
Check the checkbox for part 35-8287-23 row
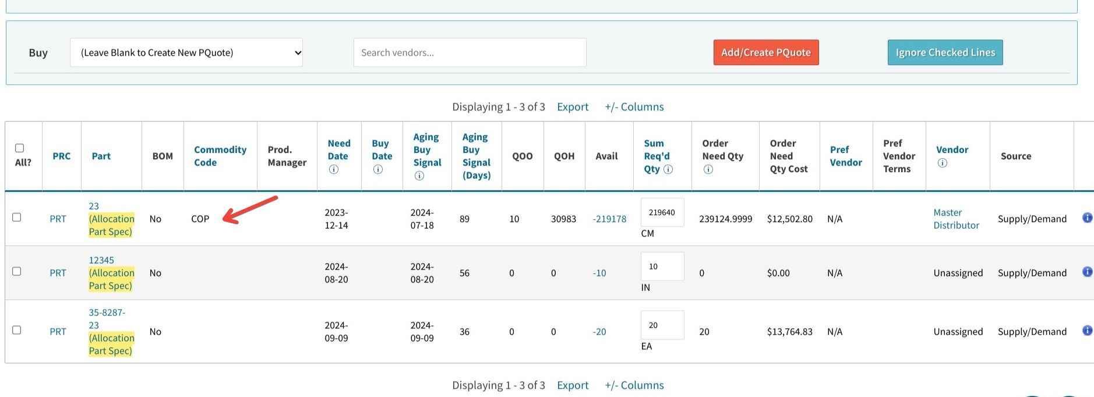pyautogui.click(x=17, y=330)
